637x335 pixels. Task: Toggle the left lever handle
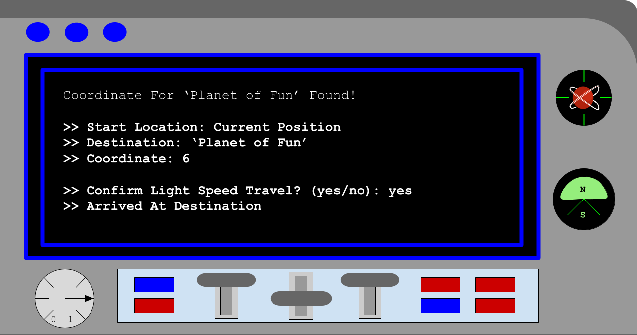point(226,280)
